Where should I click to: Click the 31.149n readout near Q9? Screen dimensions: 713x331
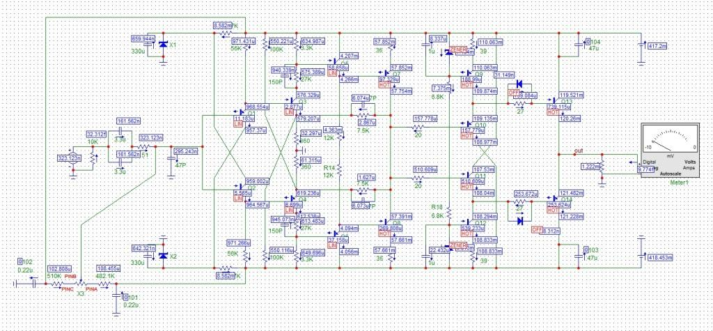(504, 75)
